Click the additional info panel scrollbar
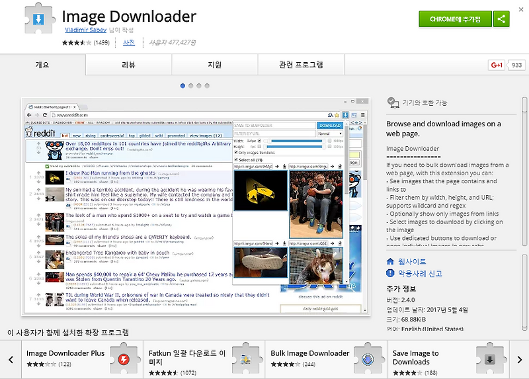The image size is (529, 379). click(x=524, y=292)
